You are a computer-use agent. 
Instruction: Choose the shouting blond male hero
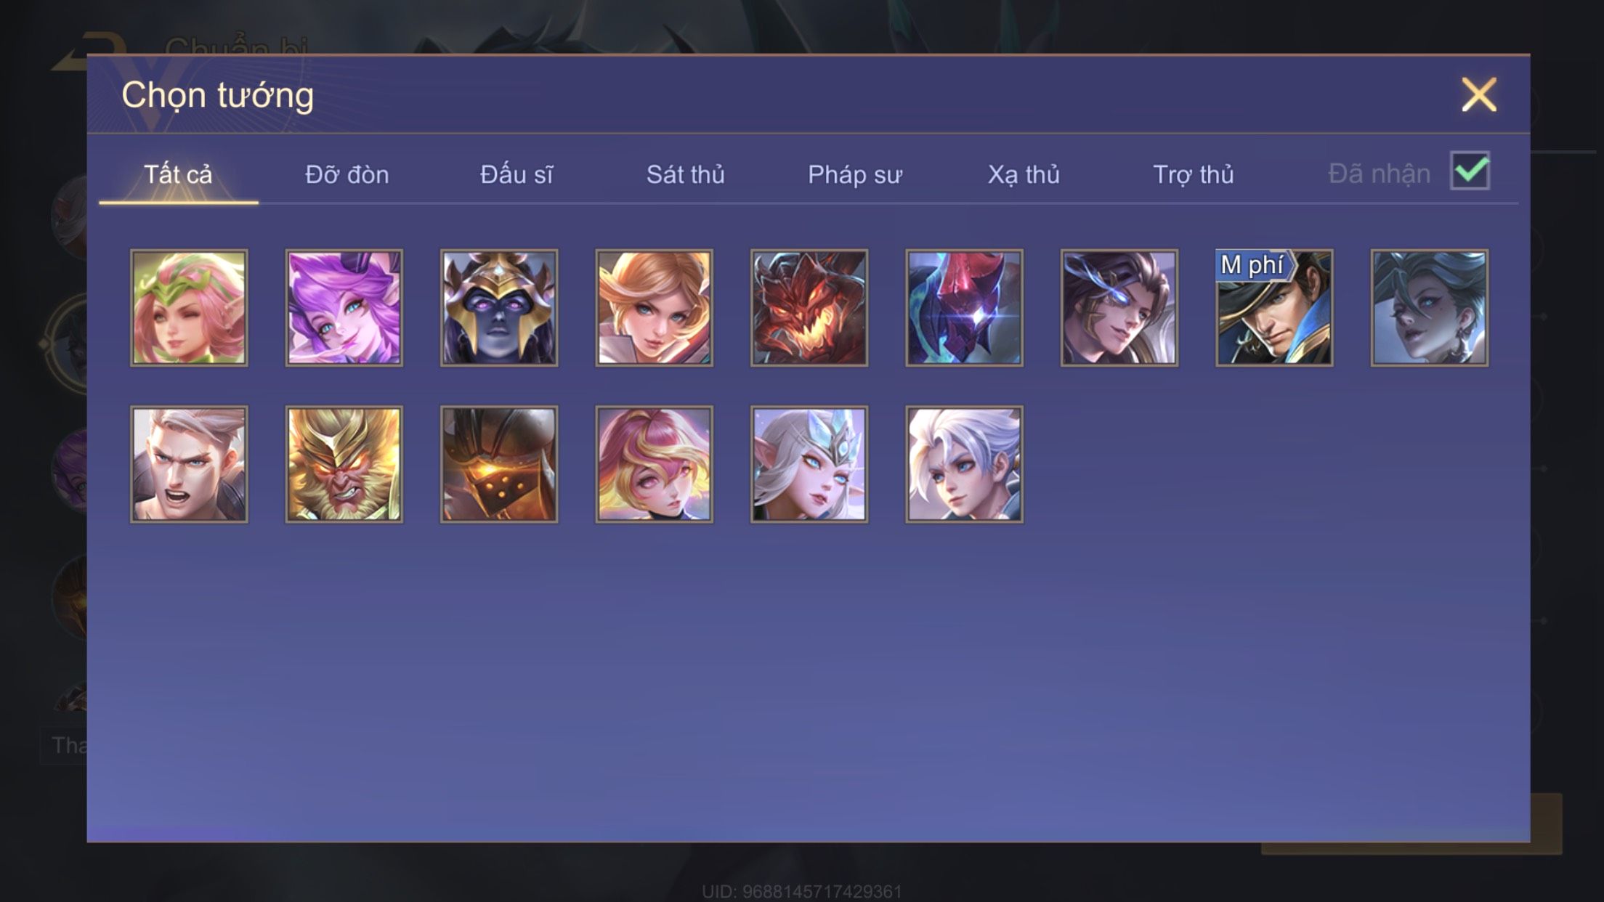189,464
